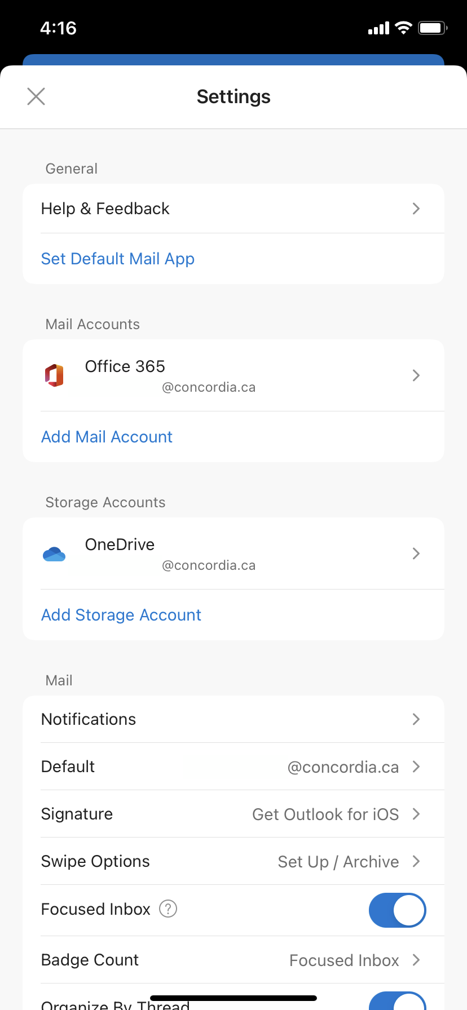Toggle the Organize By Thread switch
The height and width of the screenshot is (1010, 467).
pos(397,1001)
